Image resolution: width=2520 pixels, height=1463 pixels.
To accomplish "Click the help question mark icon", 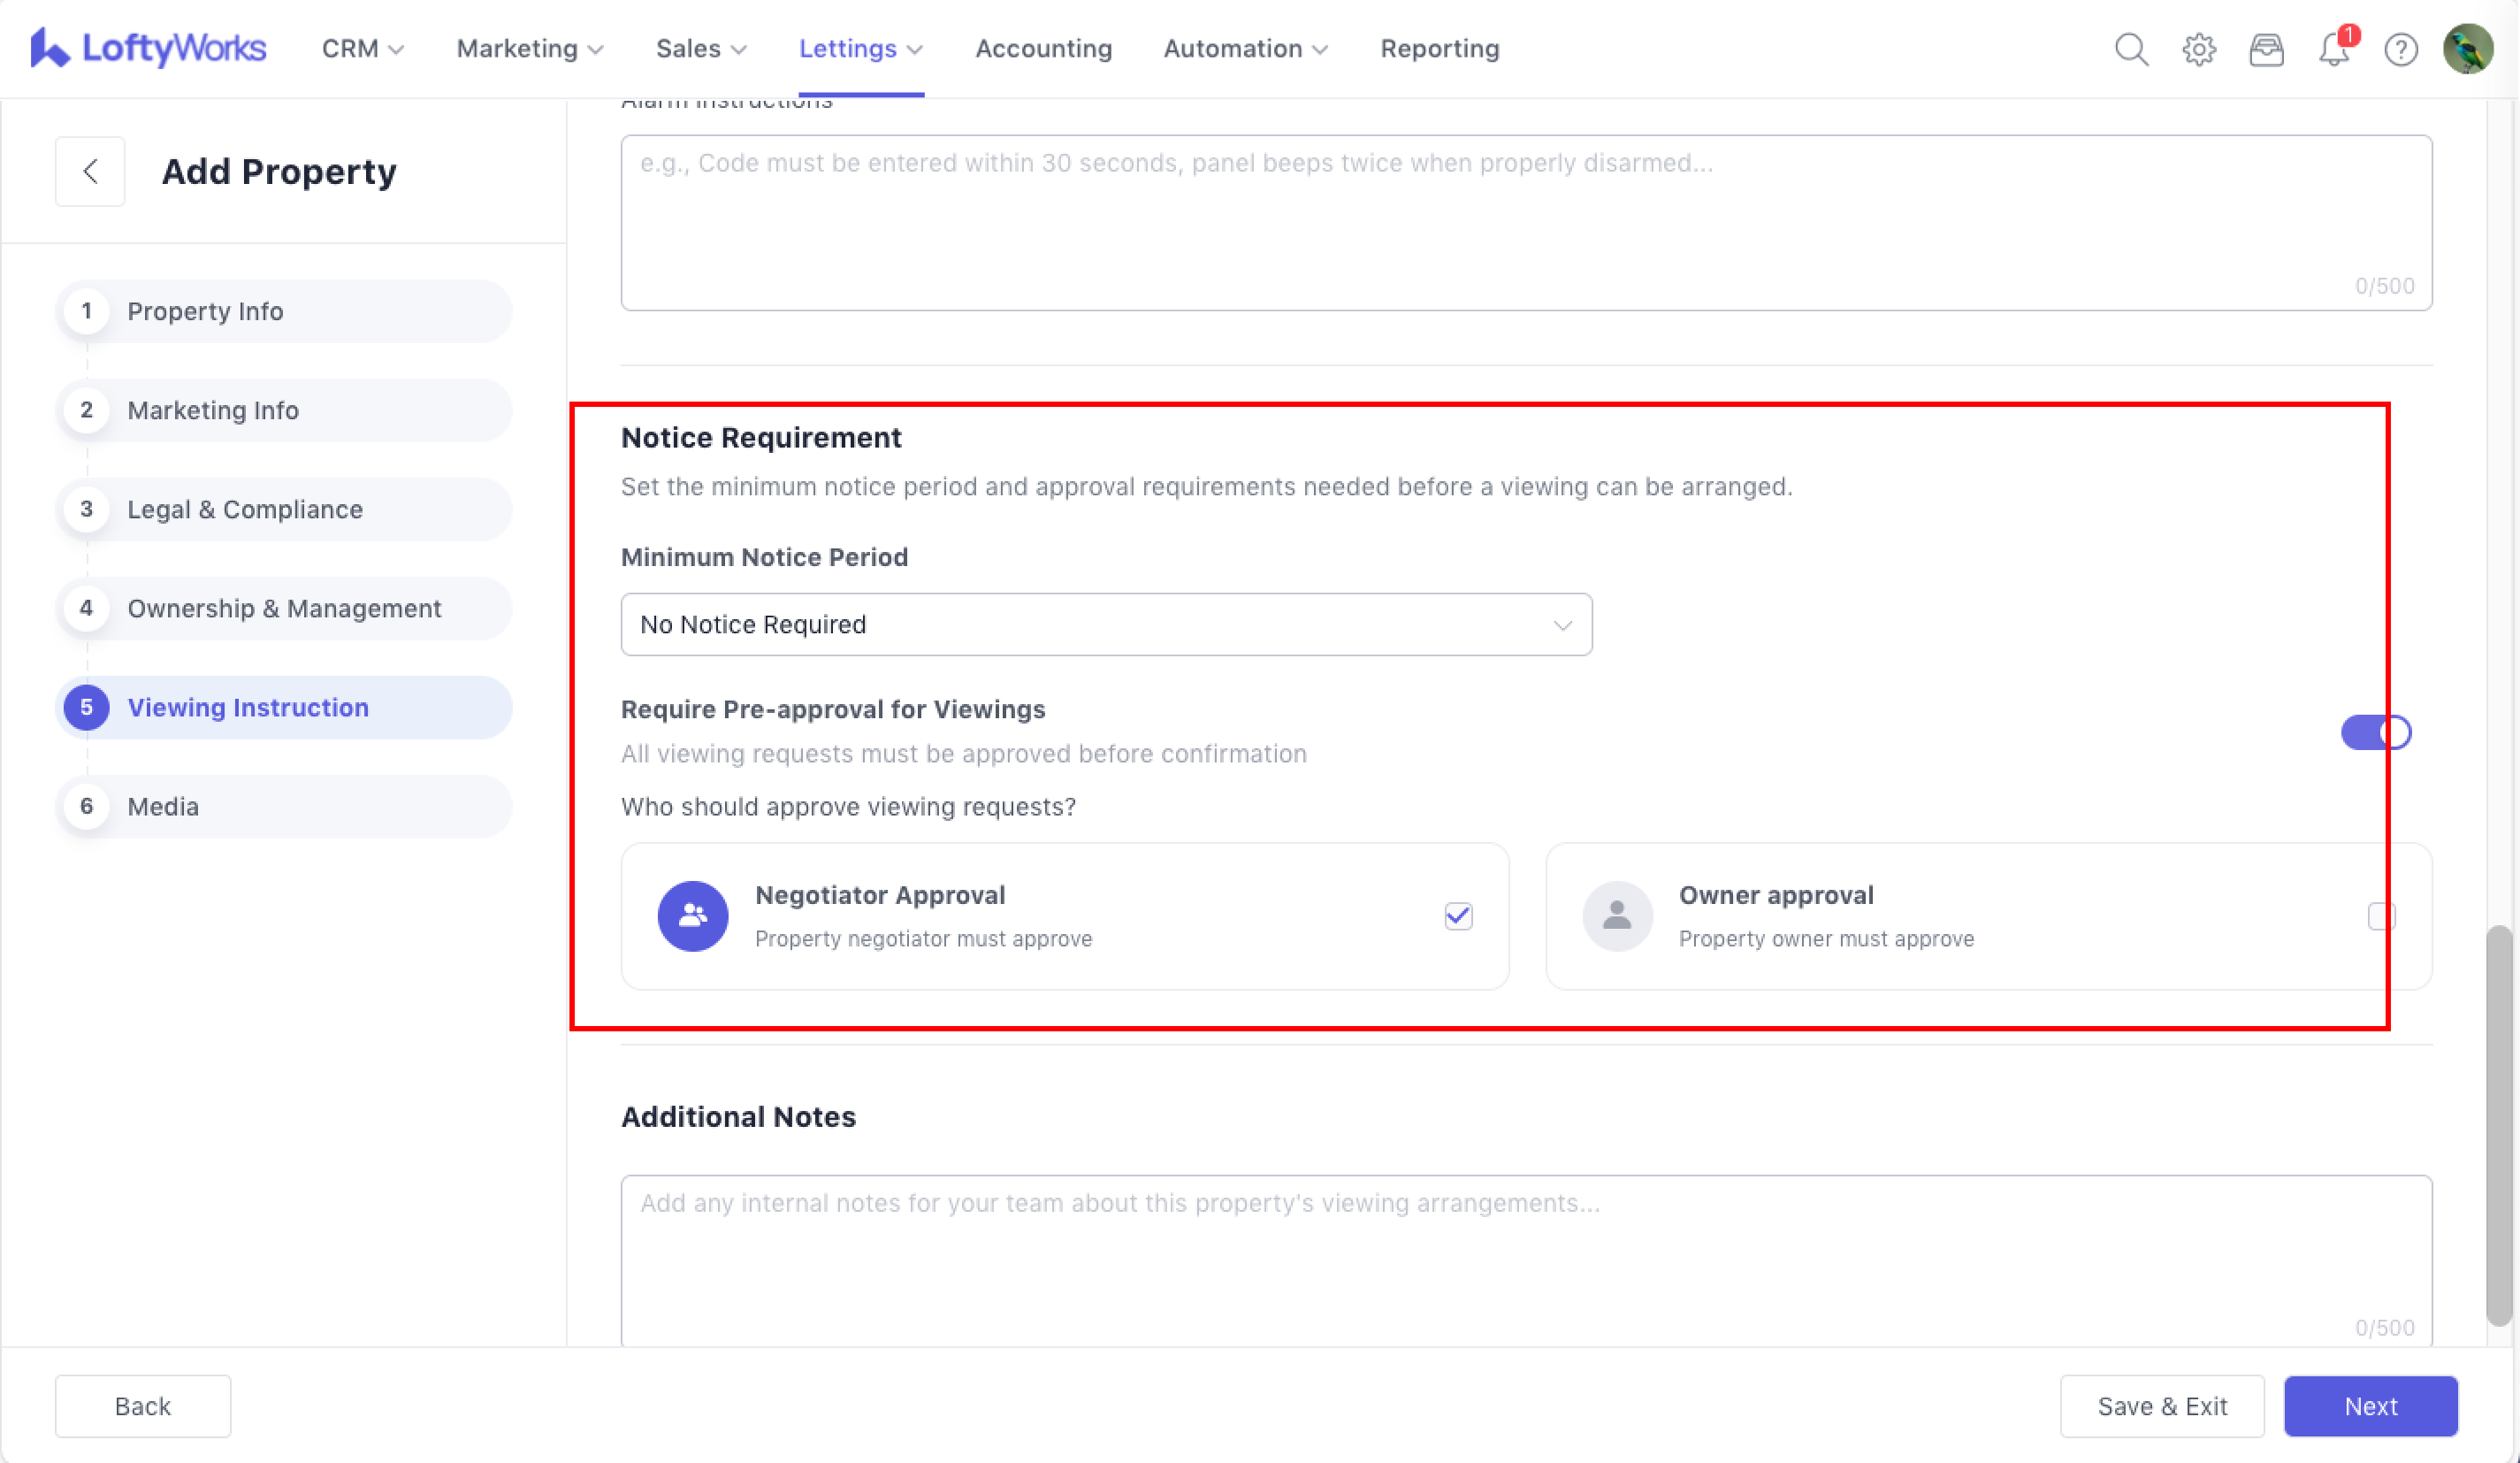I will [2401, 49].
